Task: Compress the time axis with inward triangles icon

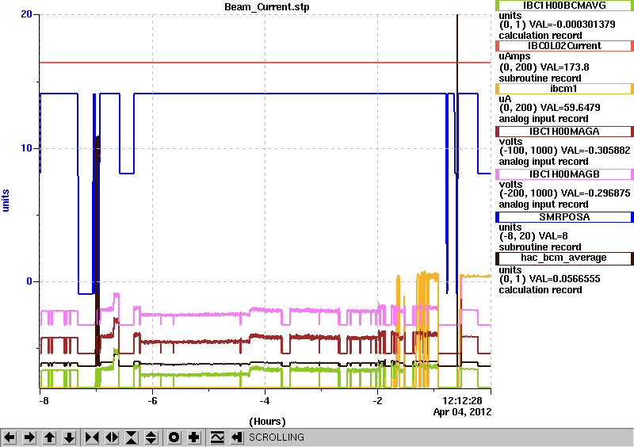Action: (x=92, y=437)
